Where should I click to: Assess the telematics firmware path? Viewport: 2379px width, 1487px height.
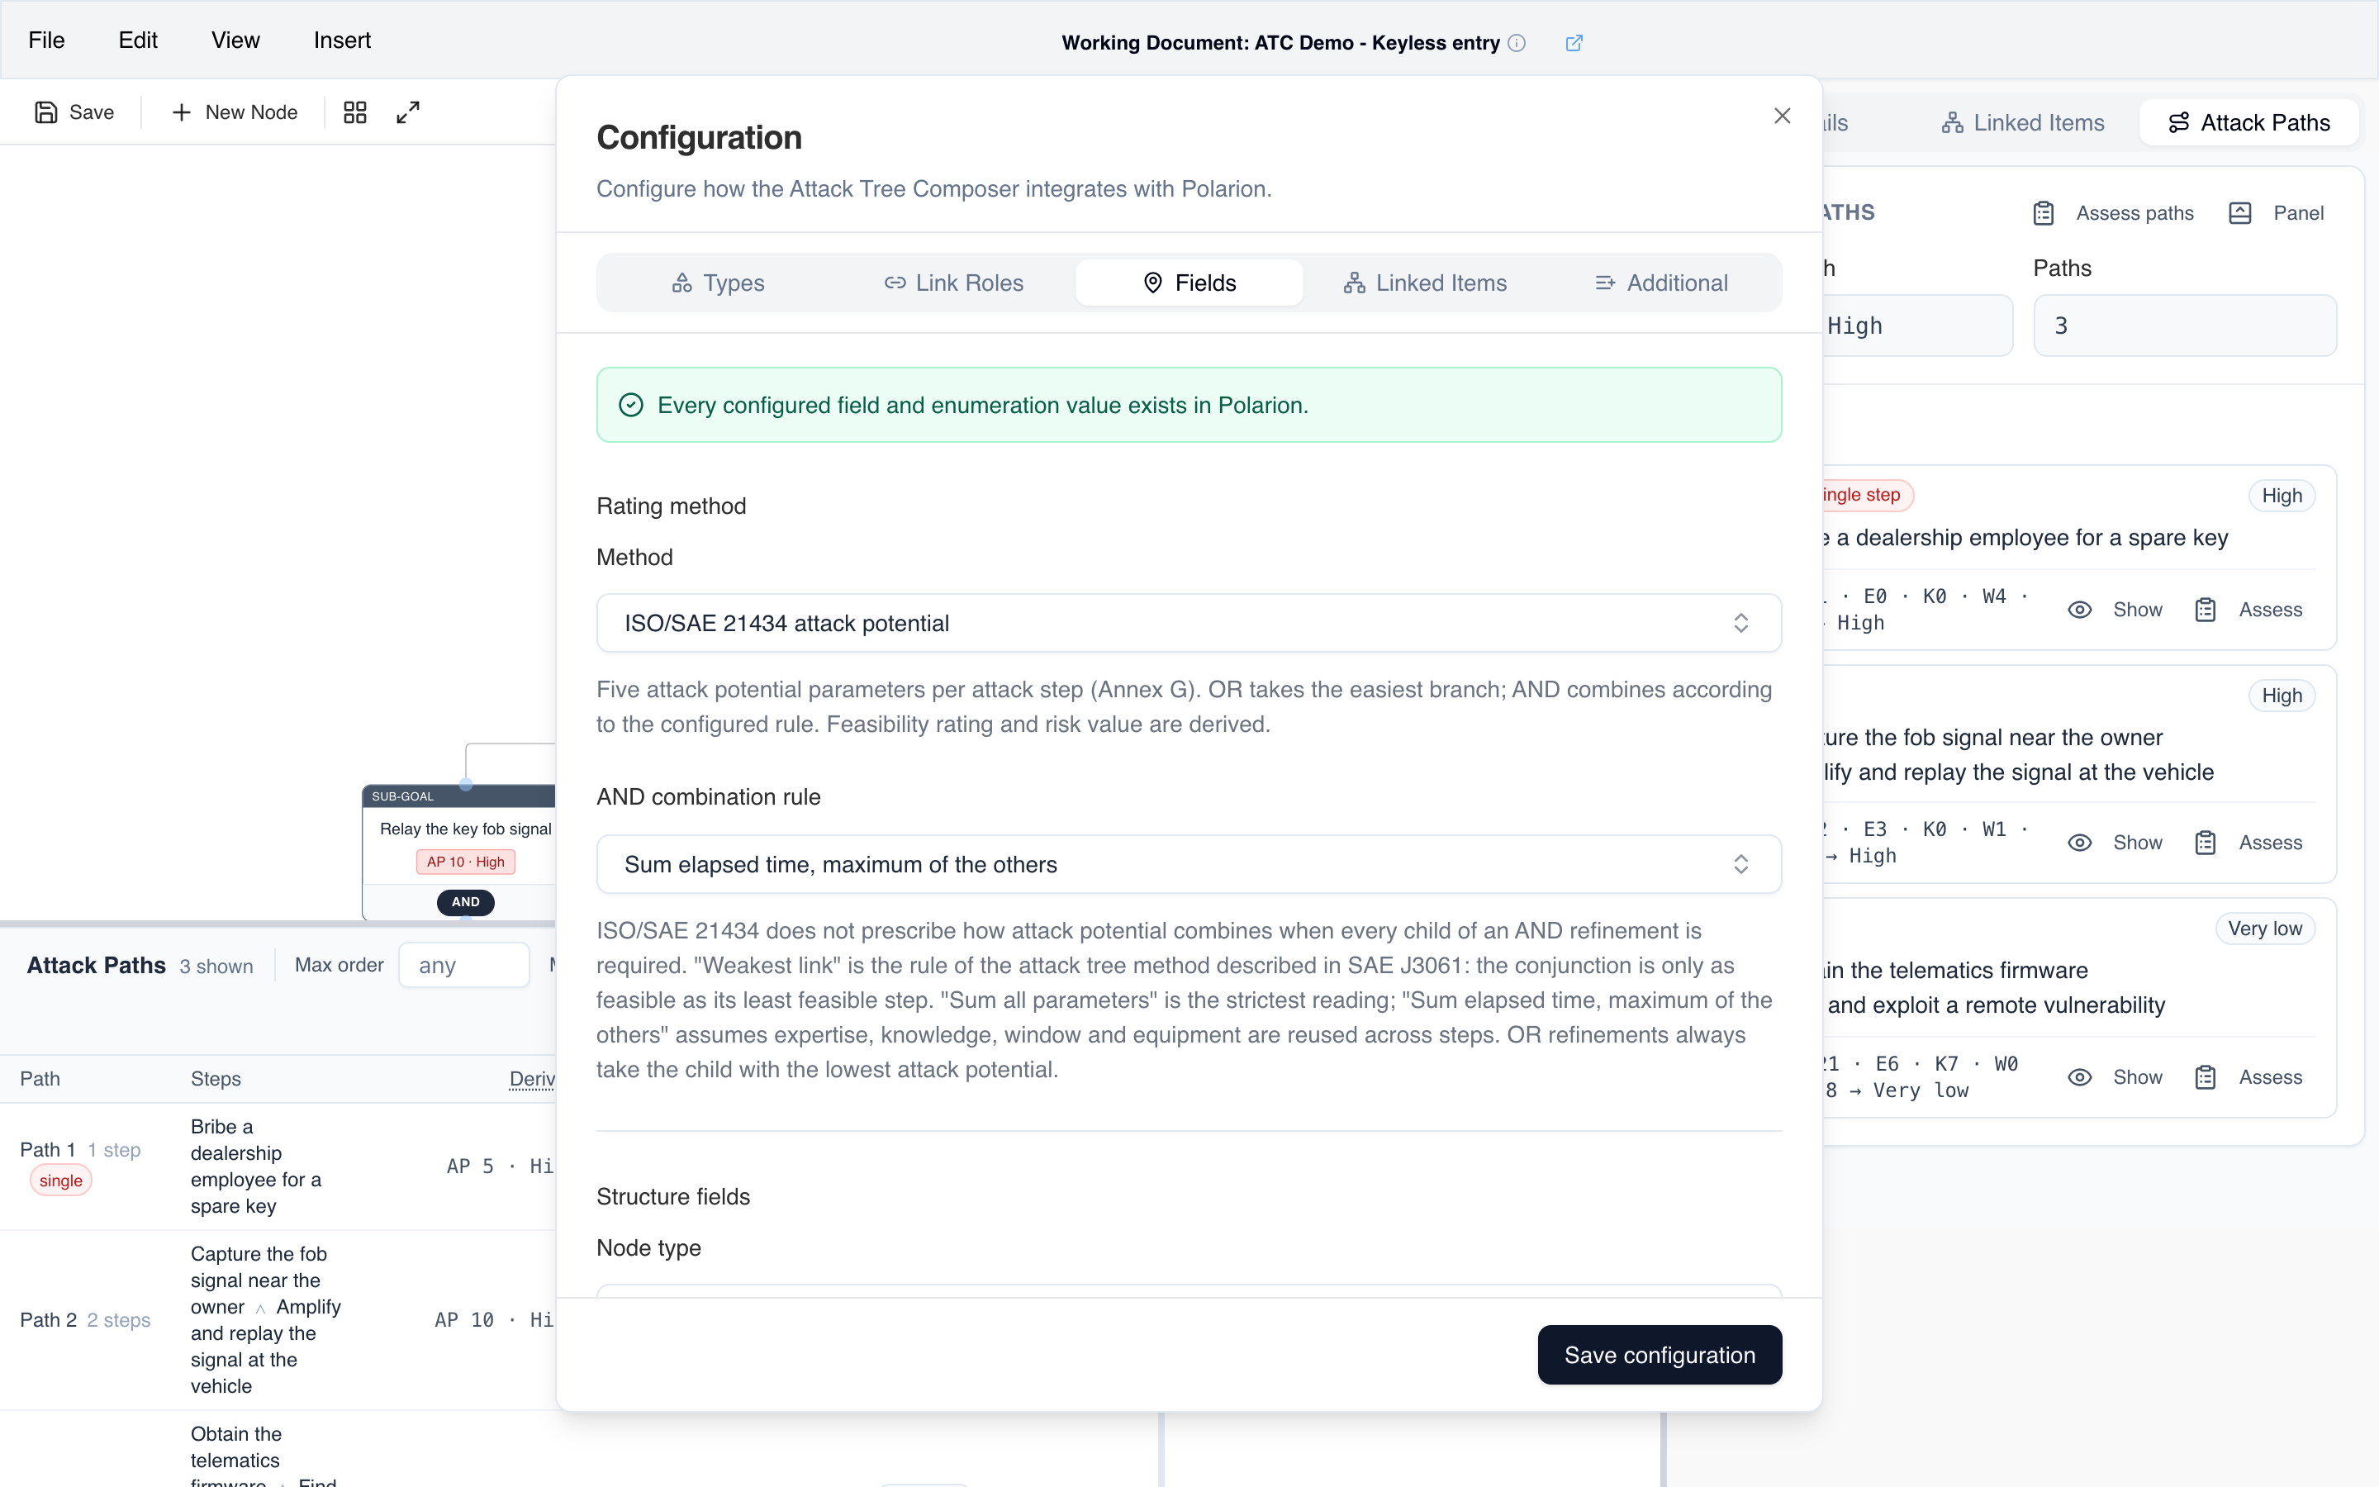2248,1077
